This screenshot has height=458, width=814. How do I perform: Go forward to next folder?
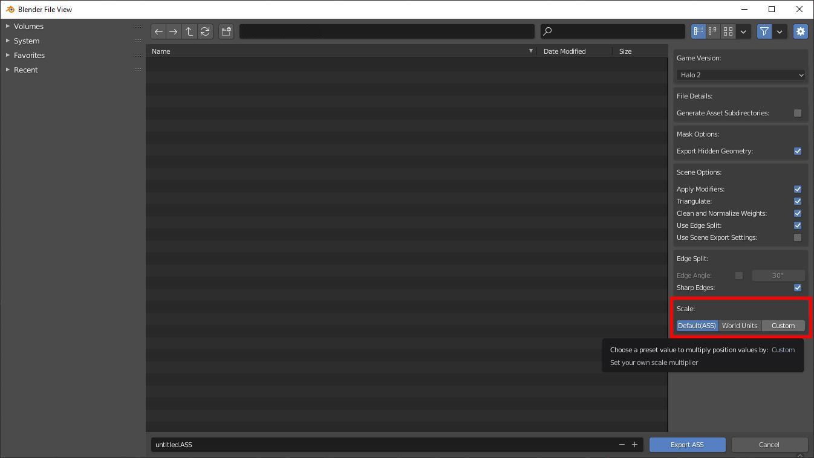tap(174, 31)
